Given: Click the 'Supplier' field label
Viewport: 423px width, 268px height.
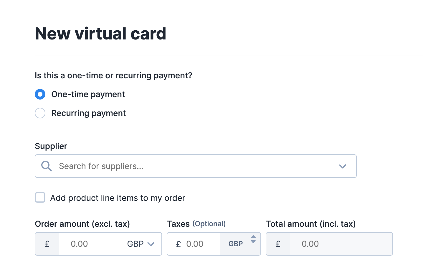Looking at the screenshot, I should coord(51,146).
